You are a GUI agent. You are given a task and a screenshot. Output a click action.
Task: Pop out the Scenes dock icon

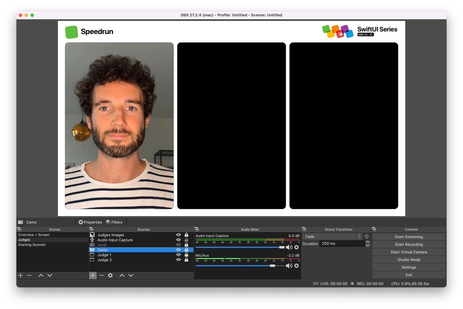[x=19, y=230]
